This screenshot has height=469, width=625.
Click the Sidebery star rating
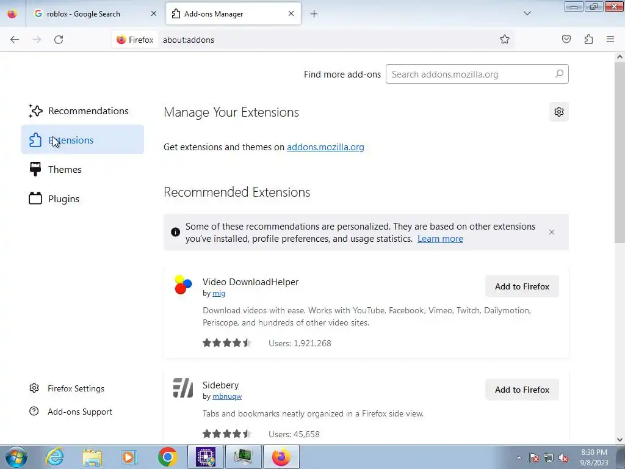227,434
